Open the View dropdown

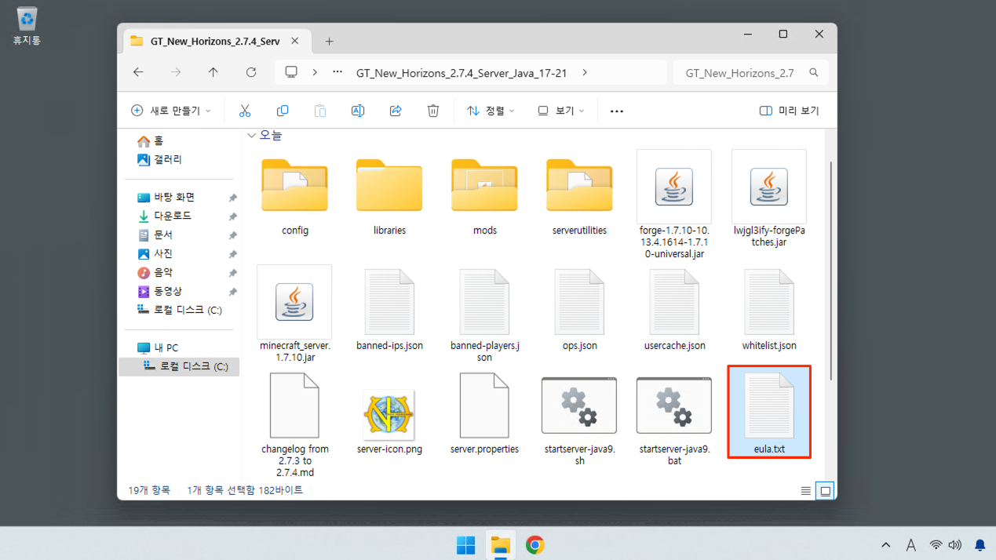561,111
